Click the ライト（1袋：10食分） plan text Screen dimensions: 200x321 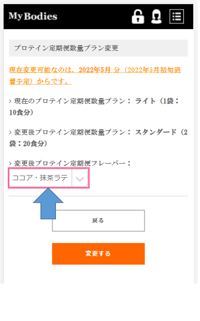pos(94,106)
